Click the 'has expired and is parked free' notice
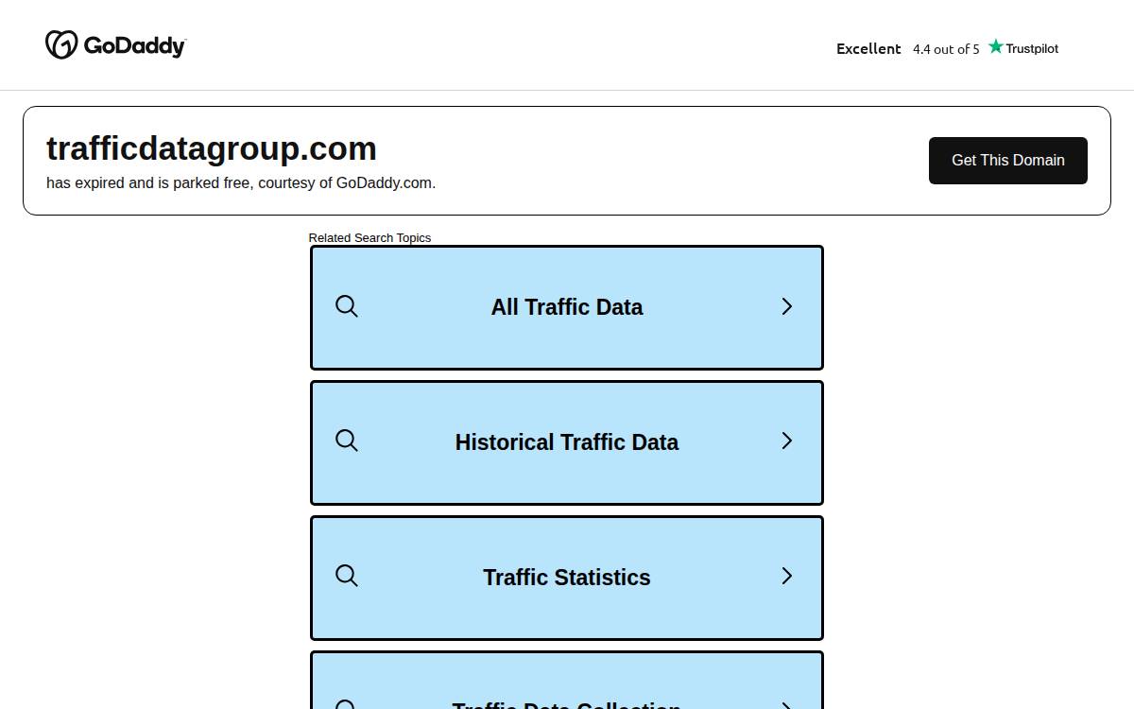Viewport: 1134px width, 709px height. coord(241,183)
